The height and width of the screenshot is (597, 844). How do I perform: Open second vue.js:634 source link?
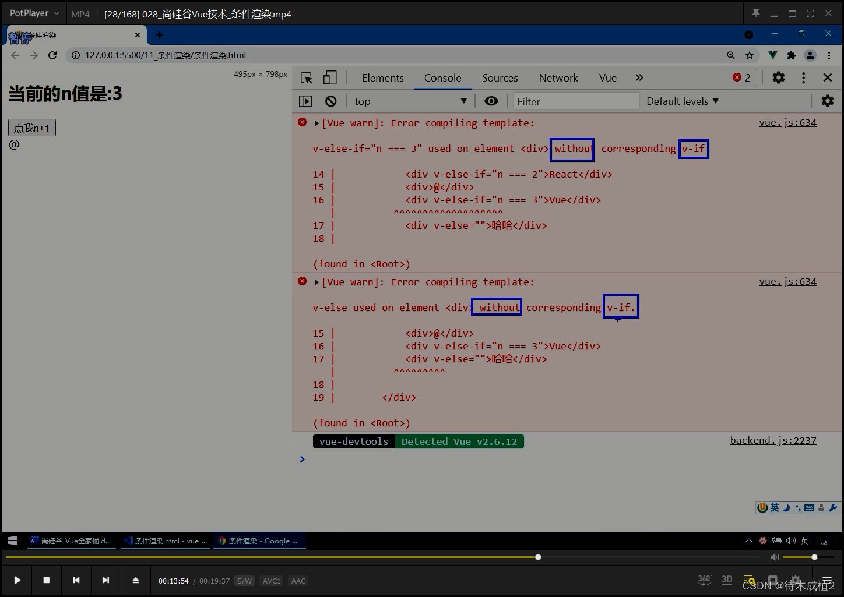[x=787, y=282]
